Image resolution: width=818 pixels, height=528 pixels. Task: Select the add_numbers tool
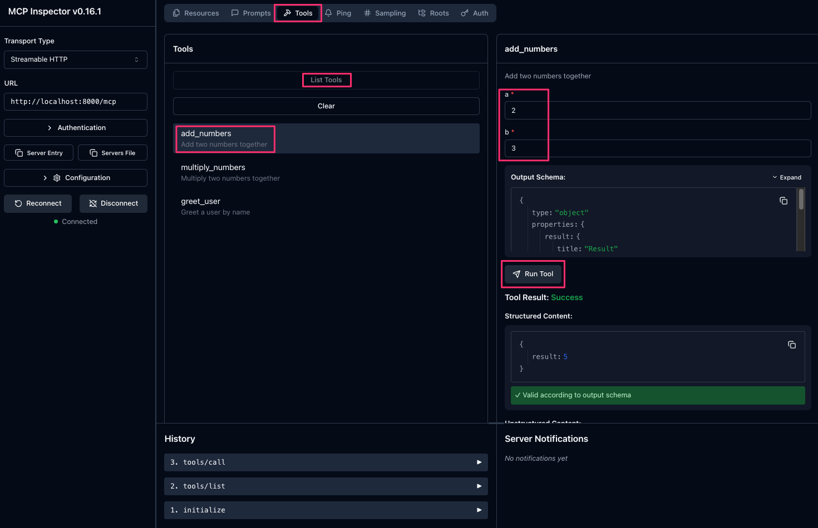point(326,138)
